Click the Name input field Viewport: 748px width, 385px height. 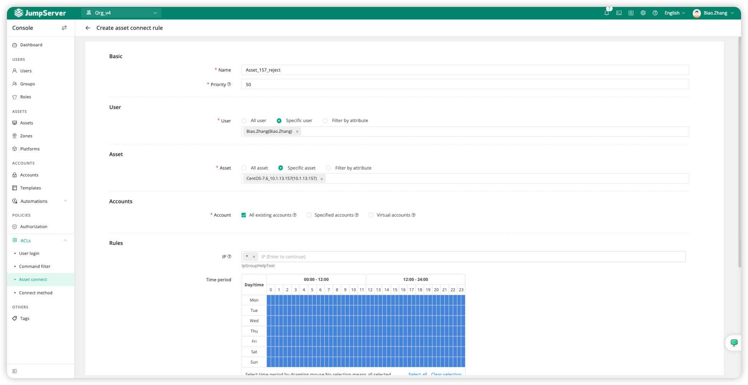pyautogui.click(x=465, y=70)
